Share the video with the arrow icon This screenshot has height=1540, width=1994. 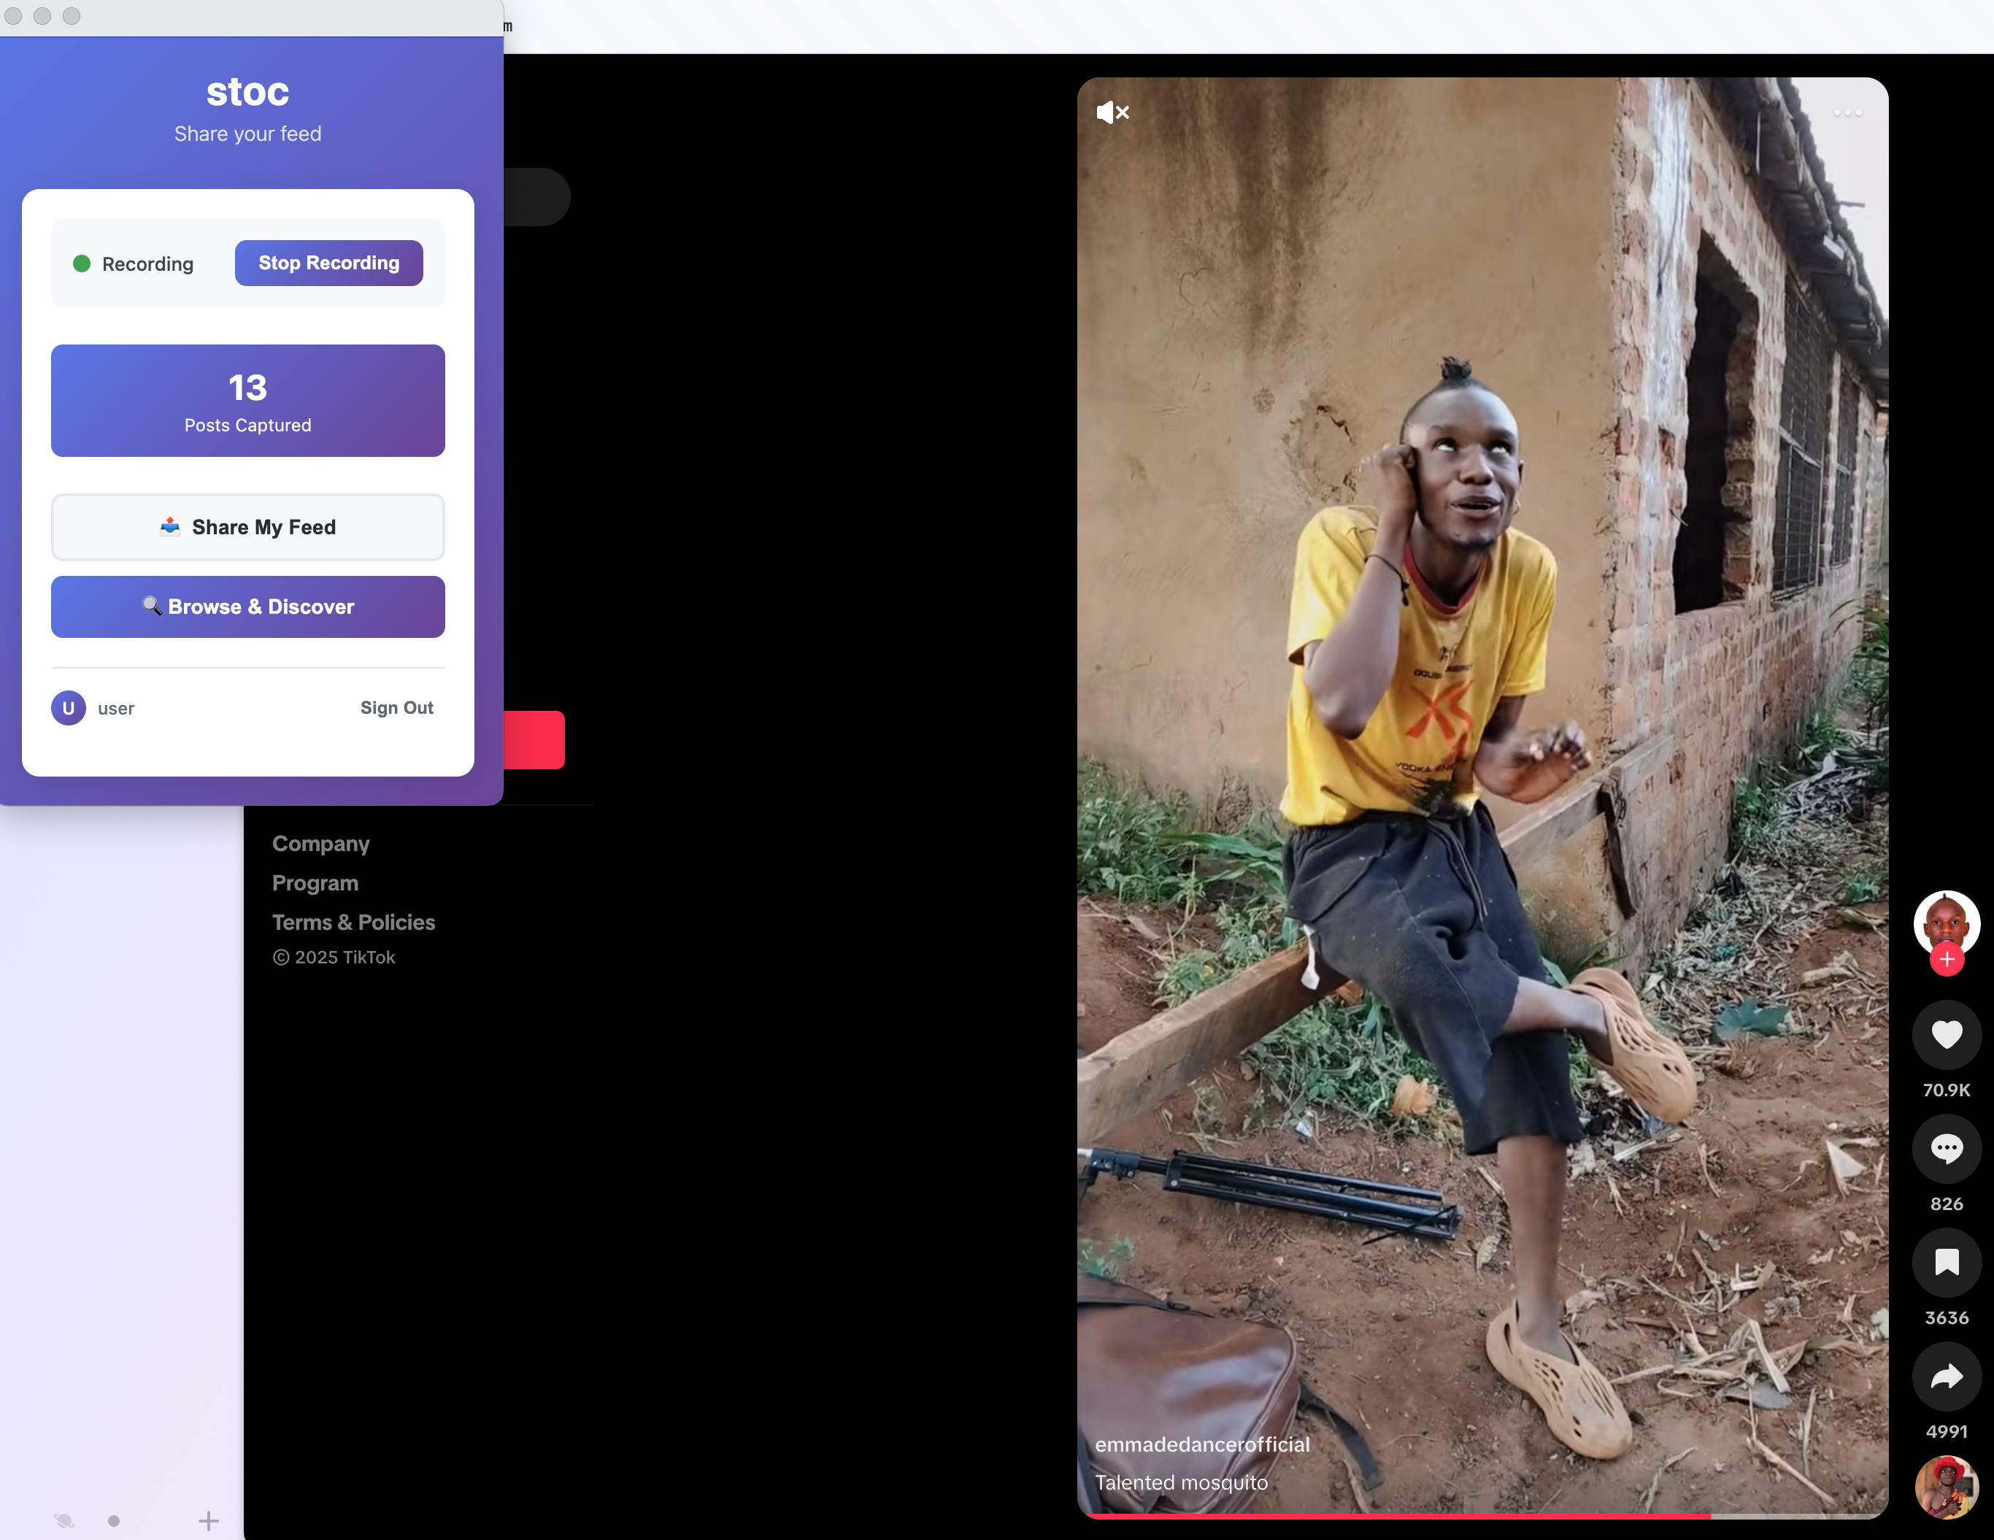coord(1946,1377)
